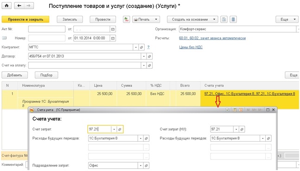Open the Счет на оплату record
The width and height of the screenshot is (300, 171).
[x=149, y=66]
